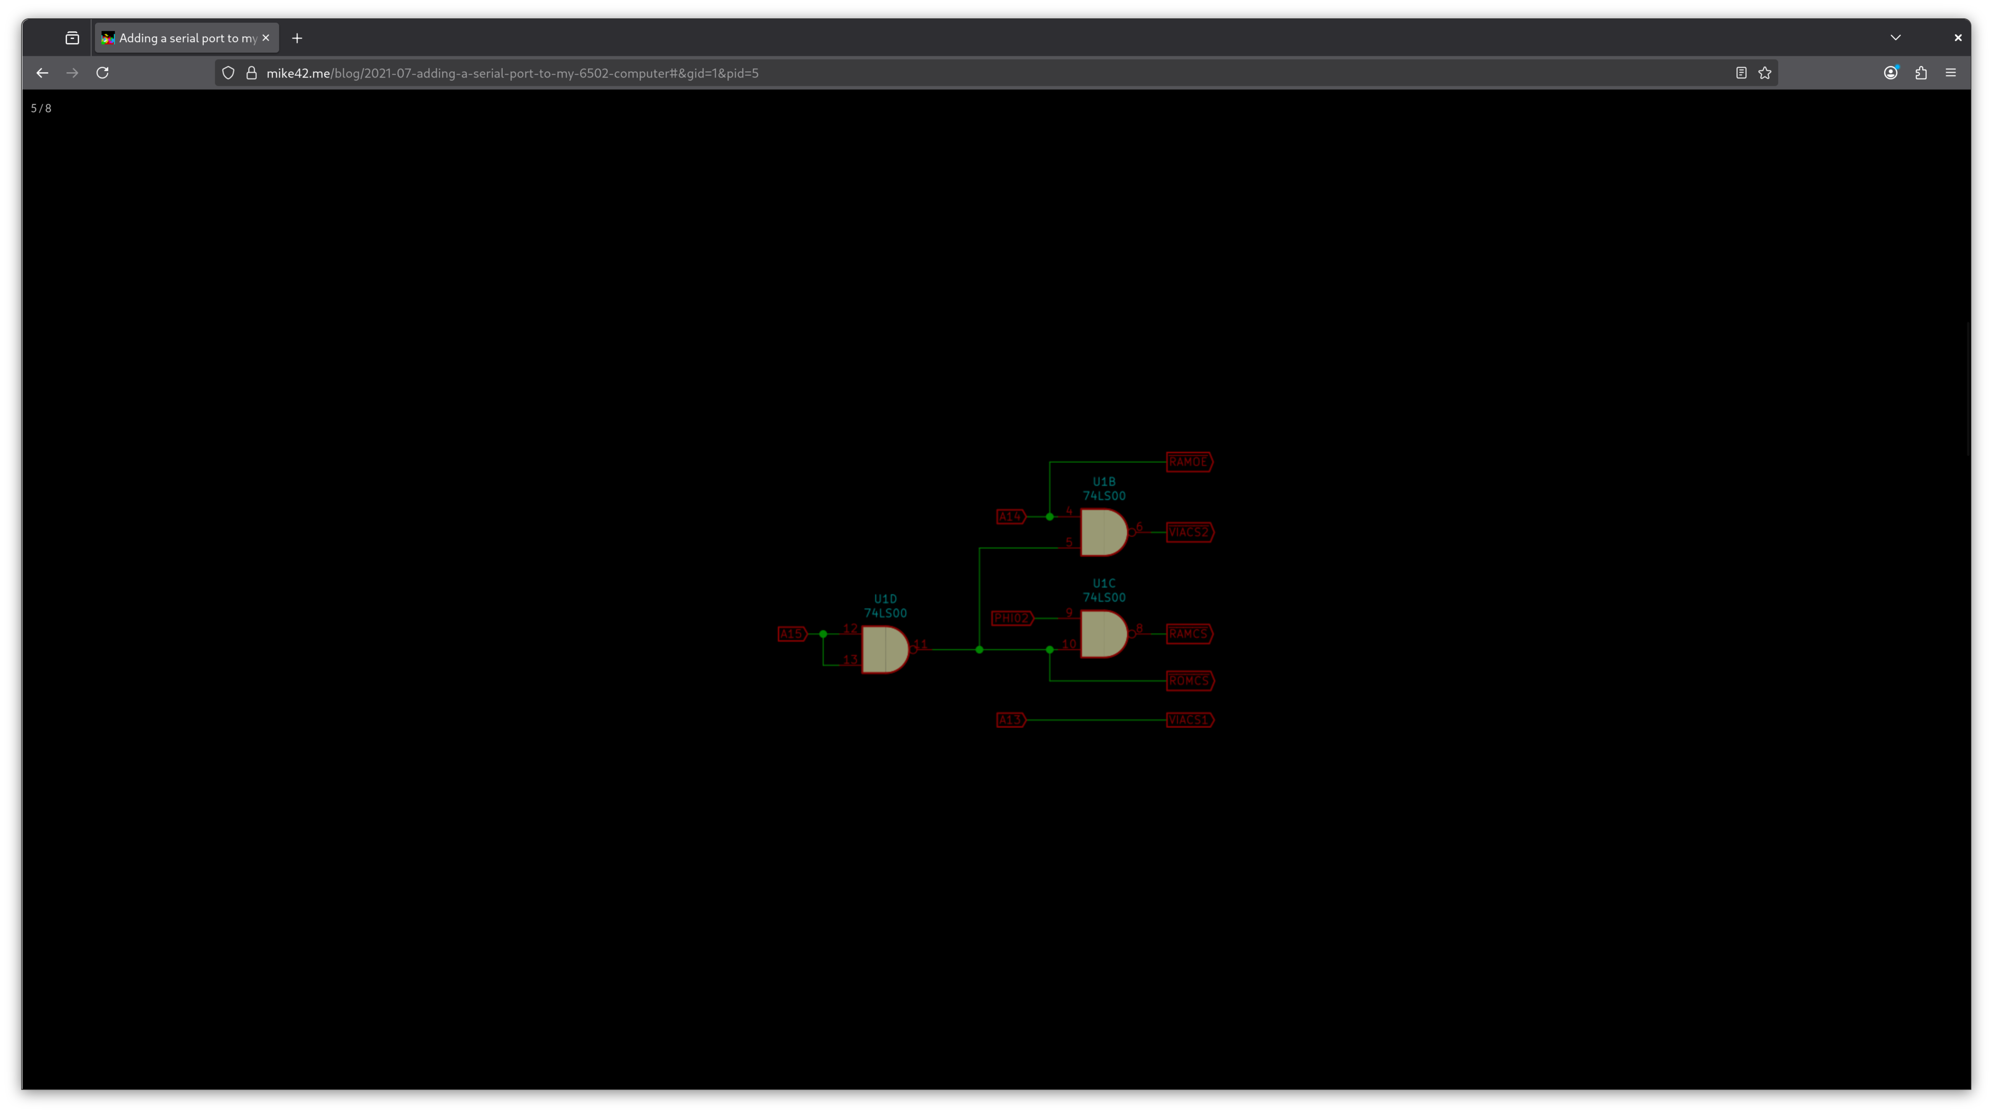Expand the list-all-tabs chevron
Screen dimensions: 1992x1113
click(1895, 37)
